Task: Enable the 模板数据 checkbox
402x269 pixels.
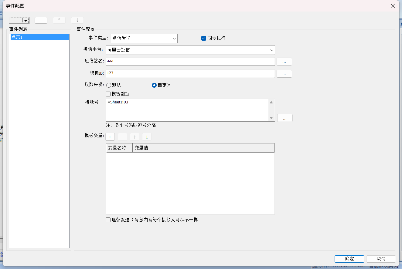Action: coord(108,94)
